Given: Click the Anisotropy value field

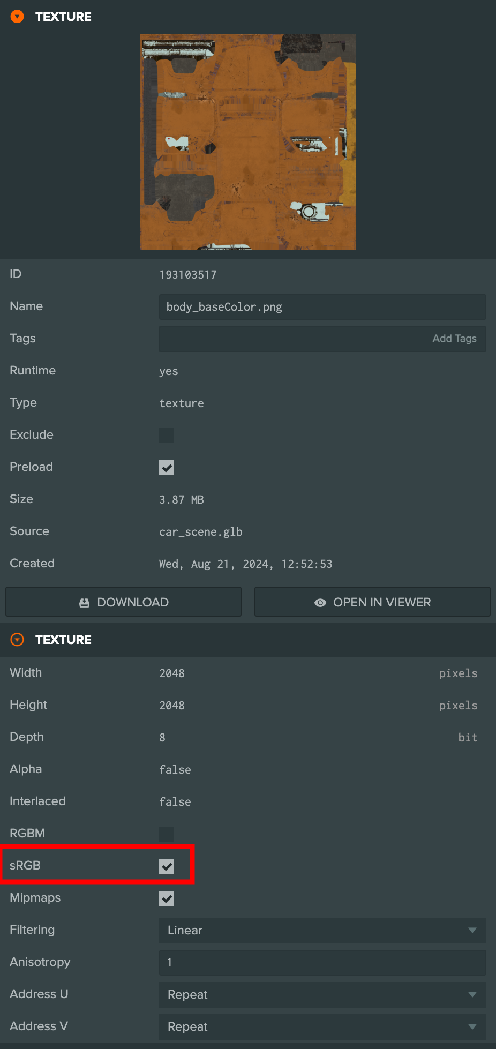Looking at the screenshot, I should [322, 963].
